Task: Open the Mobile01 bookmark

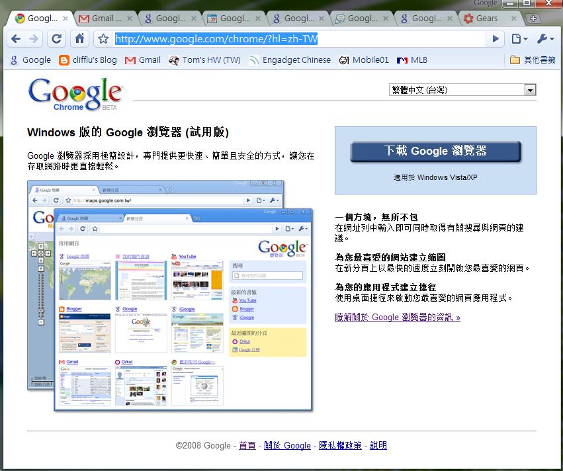Action: (364, 60)
